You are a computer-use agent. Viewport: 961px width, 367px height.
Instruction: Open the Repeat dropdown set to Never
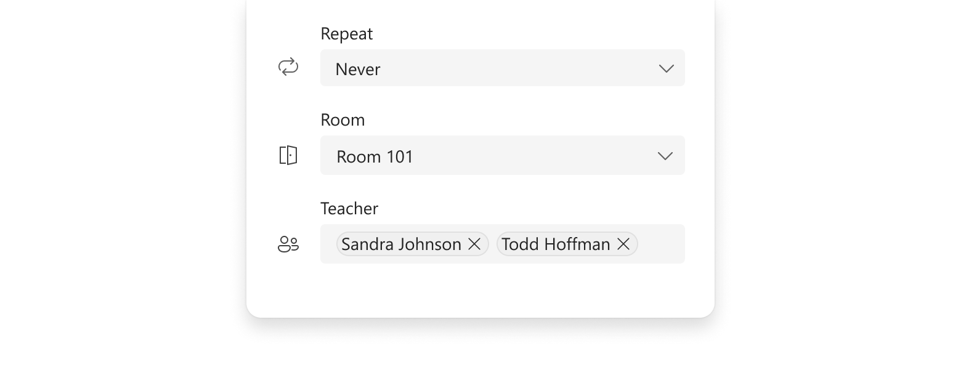(502, 68)
